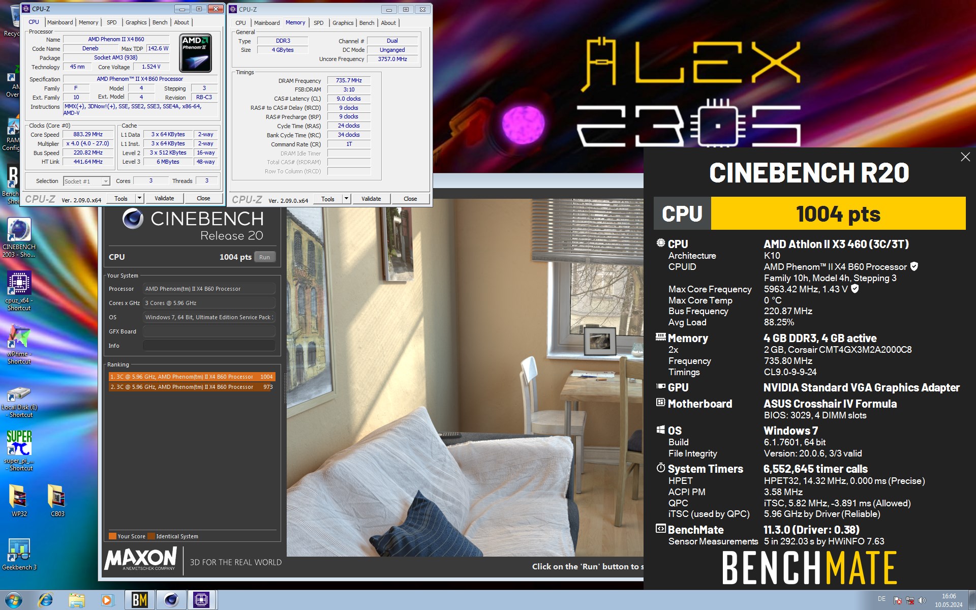976x610 pixels.
Task: Click the rendered room image in Cinebench
Action: coord(465,377)
